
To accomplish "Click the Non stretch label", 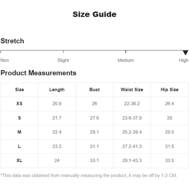I will pos(5,60).
